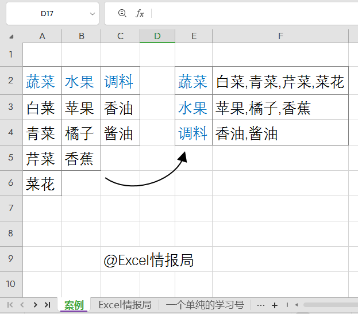Go to previous sheet tab arrow

(22, 305)
